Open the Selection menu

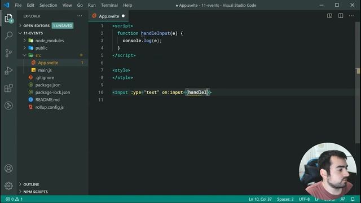(x=48, y=5)
